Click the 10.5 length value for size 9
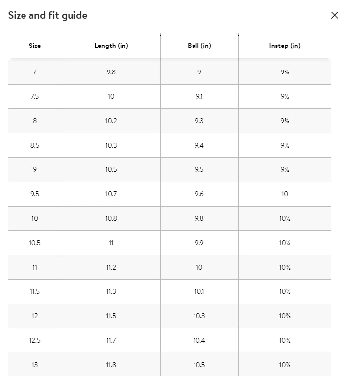 pos(111,169)
